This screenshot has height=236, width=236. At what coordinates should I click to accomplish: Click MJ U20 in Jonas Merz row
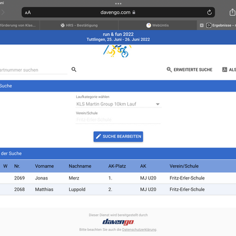(x=148, y=178)
